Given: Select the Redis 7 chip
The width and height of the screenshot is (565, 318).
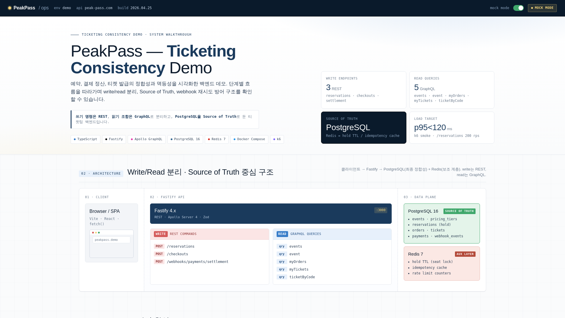Looking at the screenshot, I should [x=217, y=139].
